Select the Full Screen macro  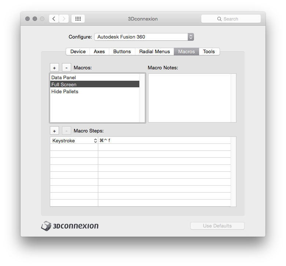click(x=95, y=84)
